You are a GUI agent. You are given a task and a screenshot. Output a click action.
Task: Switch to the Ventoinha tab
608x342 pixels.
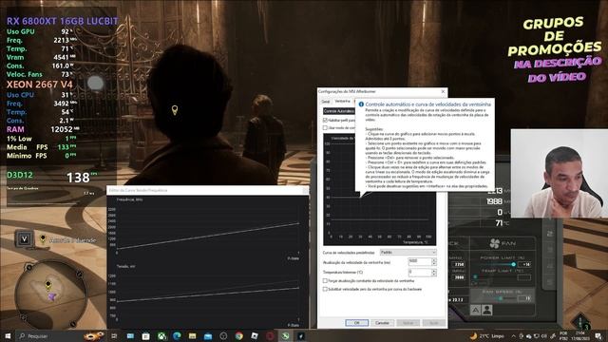point(342,102)
